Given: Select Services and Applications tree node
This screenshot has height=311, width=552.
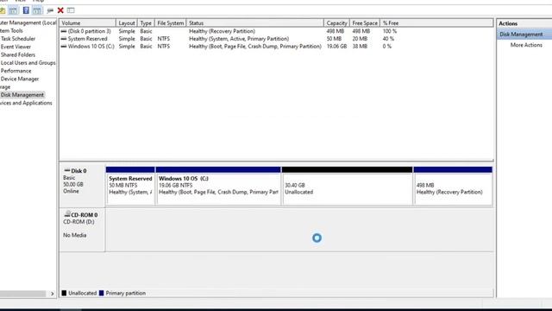Looking at the screenshot, I should pos(26,103).
